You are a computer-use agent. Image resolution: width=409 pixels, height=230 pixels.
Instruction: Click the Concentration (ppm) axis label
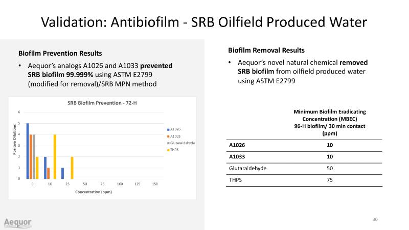click(x=93, y=192)
